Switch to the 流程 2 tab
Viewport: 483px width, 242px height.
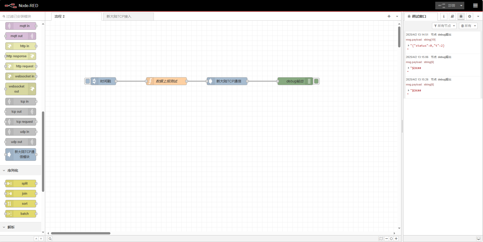[76, 16]
